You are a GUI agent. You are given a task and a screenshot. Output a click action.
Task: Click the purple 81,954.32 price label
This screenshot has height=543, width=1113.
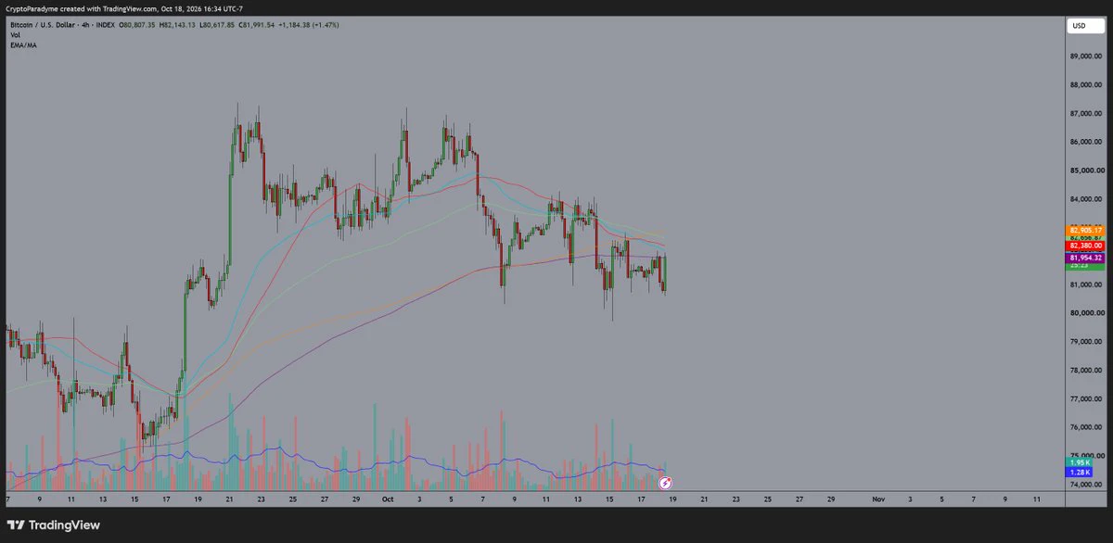click(1084, 258)
